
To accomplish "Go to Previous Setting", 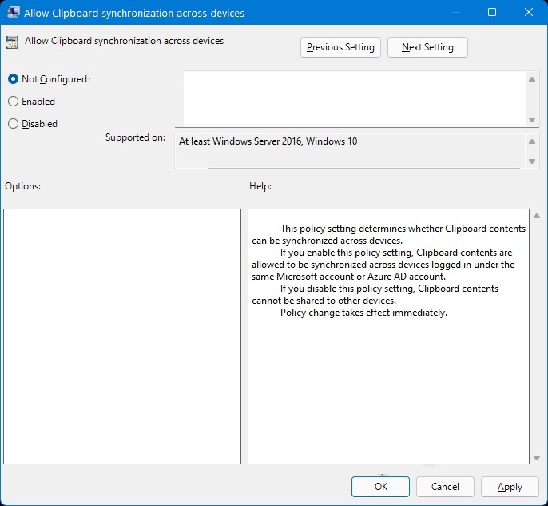I will click(340, 47).
